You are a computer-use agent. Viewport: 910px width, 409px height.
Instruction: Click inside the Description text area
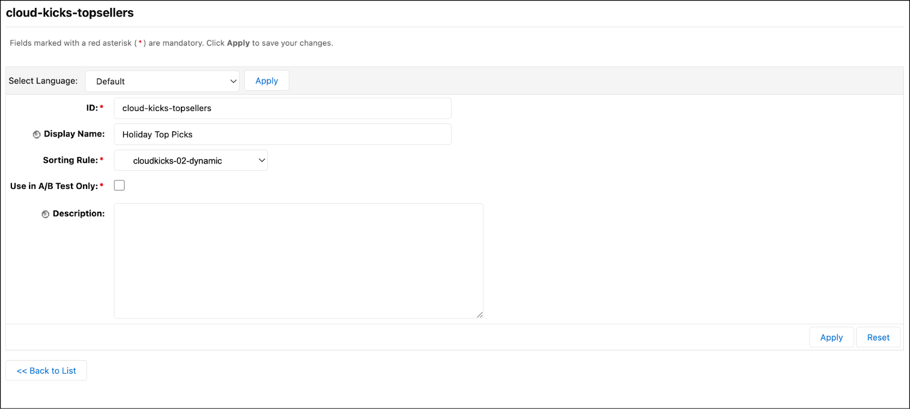pyautogui.click(x=299, y=261)
